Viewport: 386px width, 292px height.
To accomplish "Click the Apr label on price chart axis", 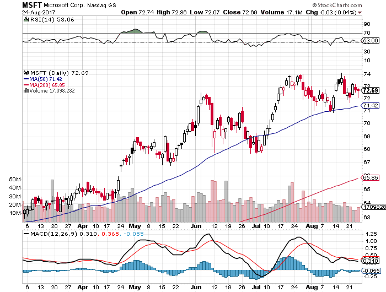I will (83, 226).
